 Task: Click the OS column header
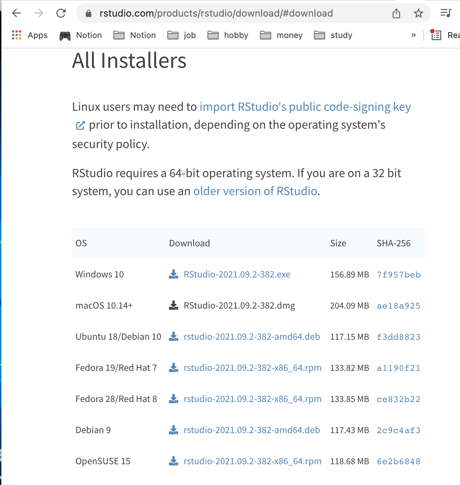[x=81, y=243]
